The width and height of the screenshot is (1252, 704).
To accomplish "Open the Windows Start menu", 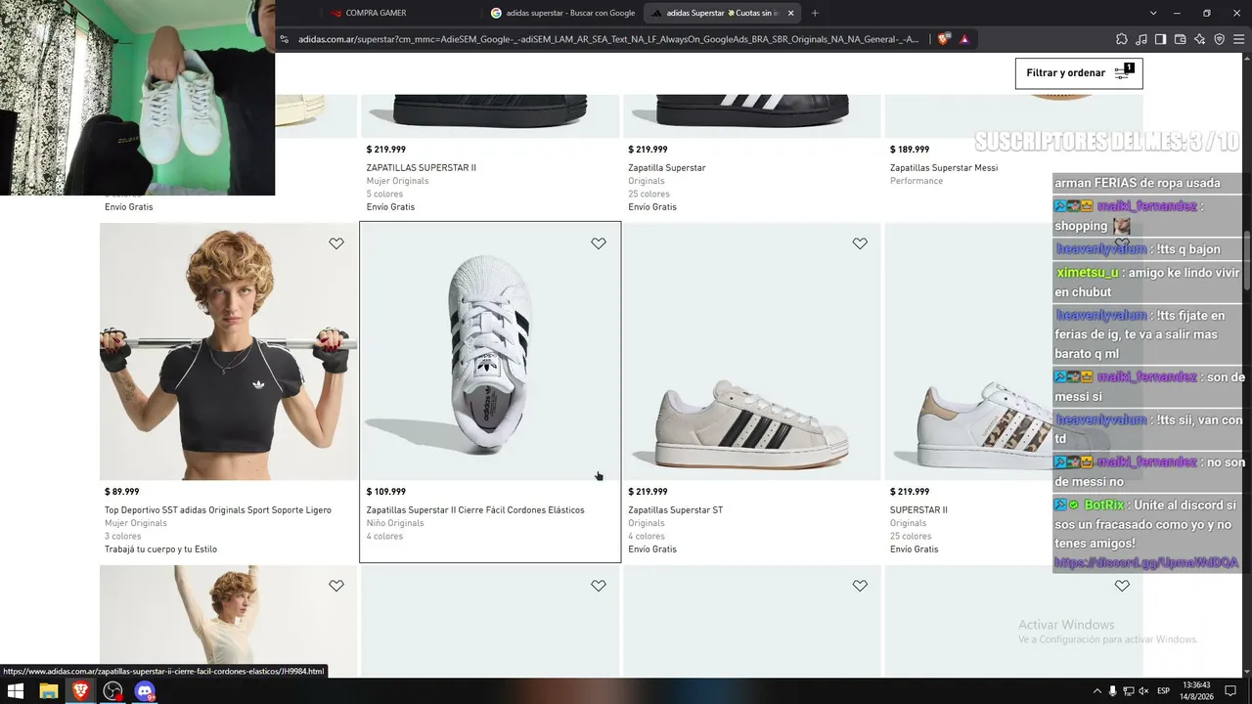I will click(x=16, y=691).
